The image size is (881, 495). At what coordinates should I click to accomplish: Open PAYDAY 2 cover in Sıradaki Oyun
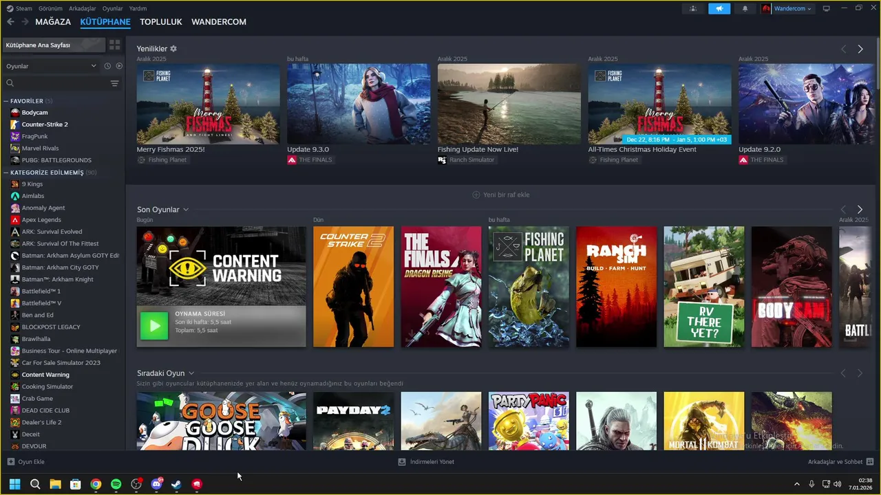[354, 421]
